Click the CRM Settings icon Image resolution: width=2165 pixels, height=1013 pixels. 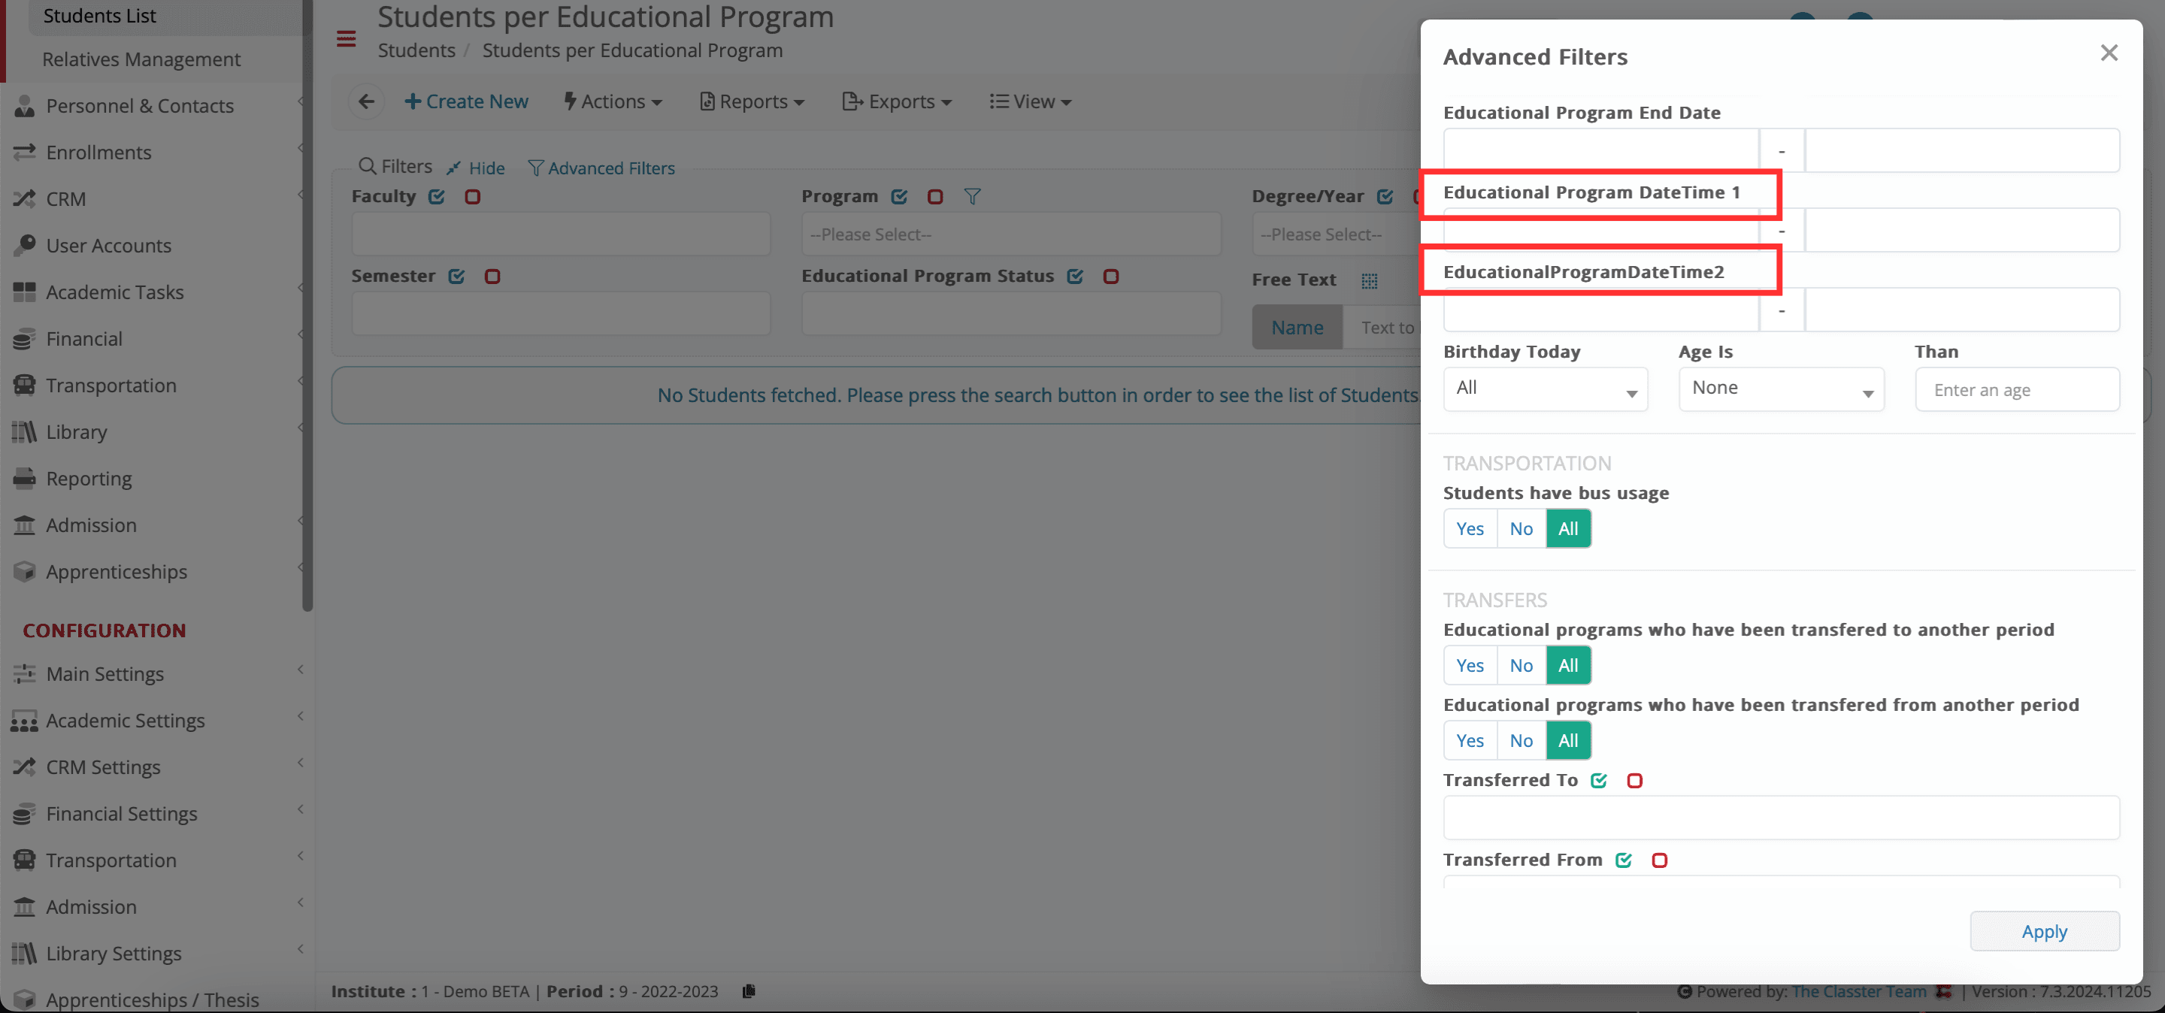click(24, 767)
